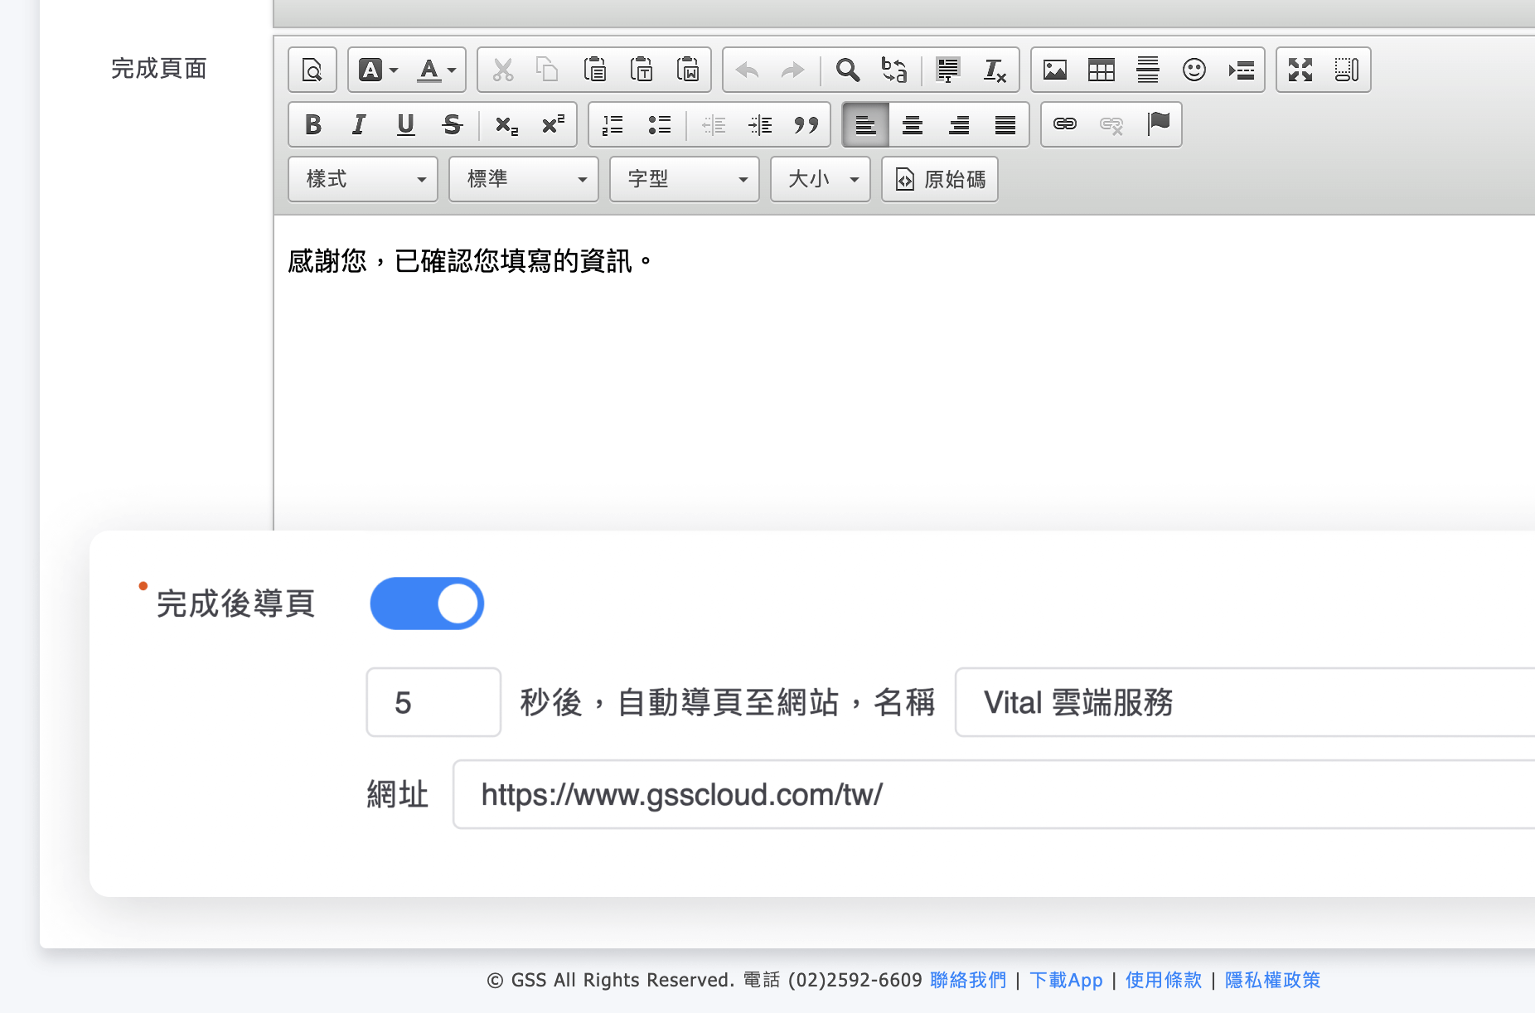This screenshot has width=1535, height=1013.
Task: Turn off the 完成後導頁 switch
Action: point(427,603)
